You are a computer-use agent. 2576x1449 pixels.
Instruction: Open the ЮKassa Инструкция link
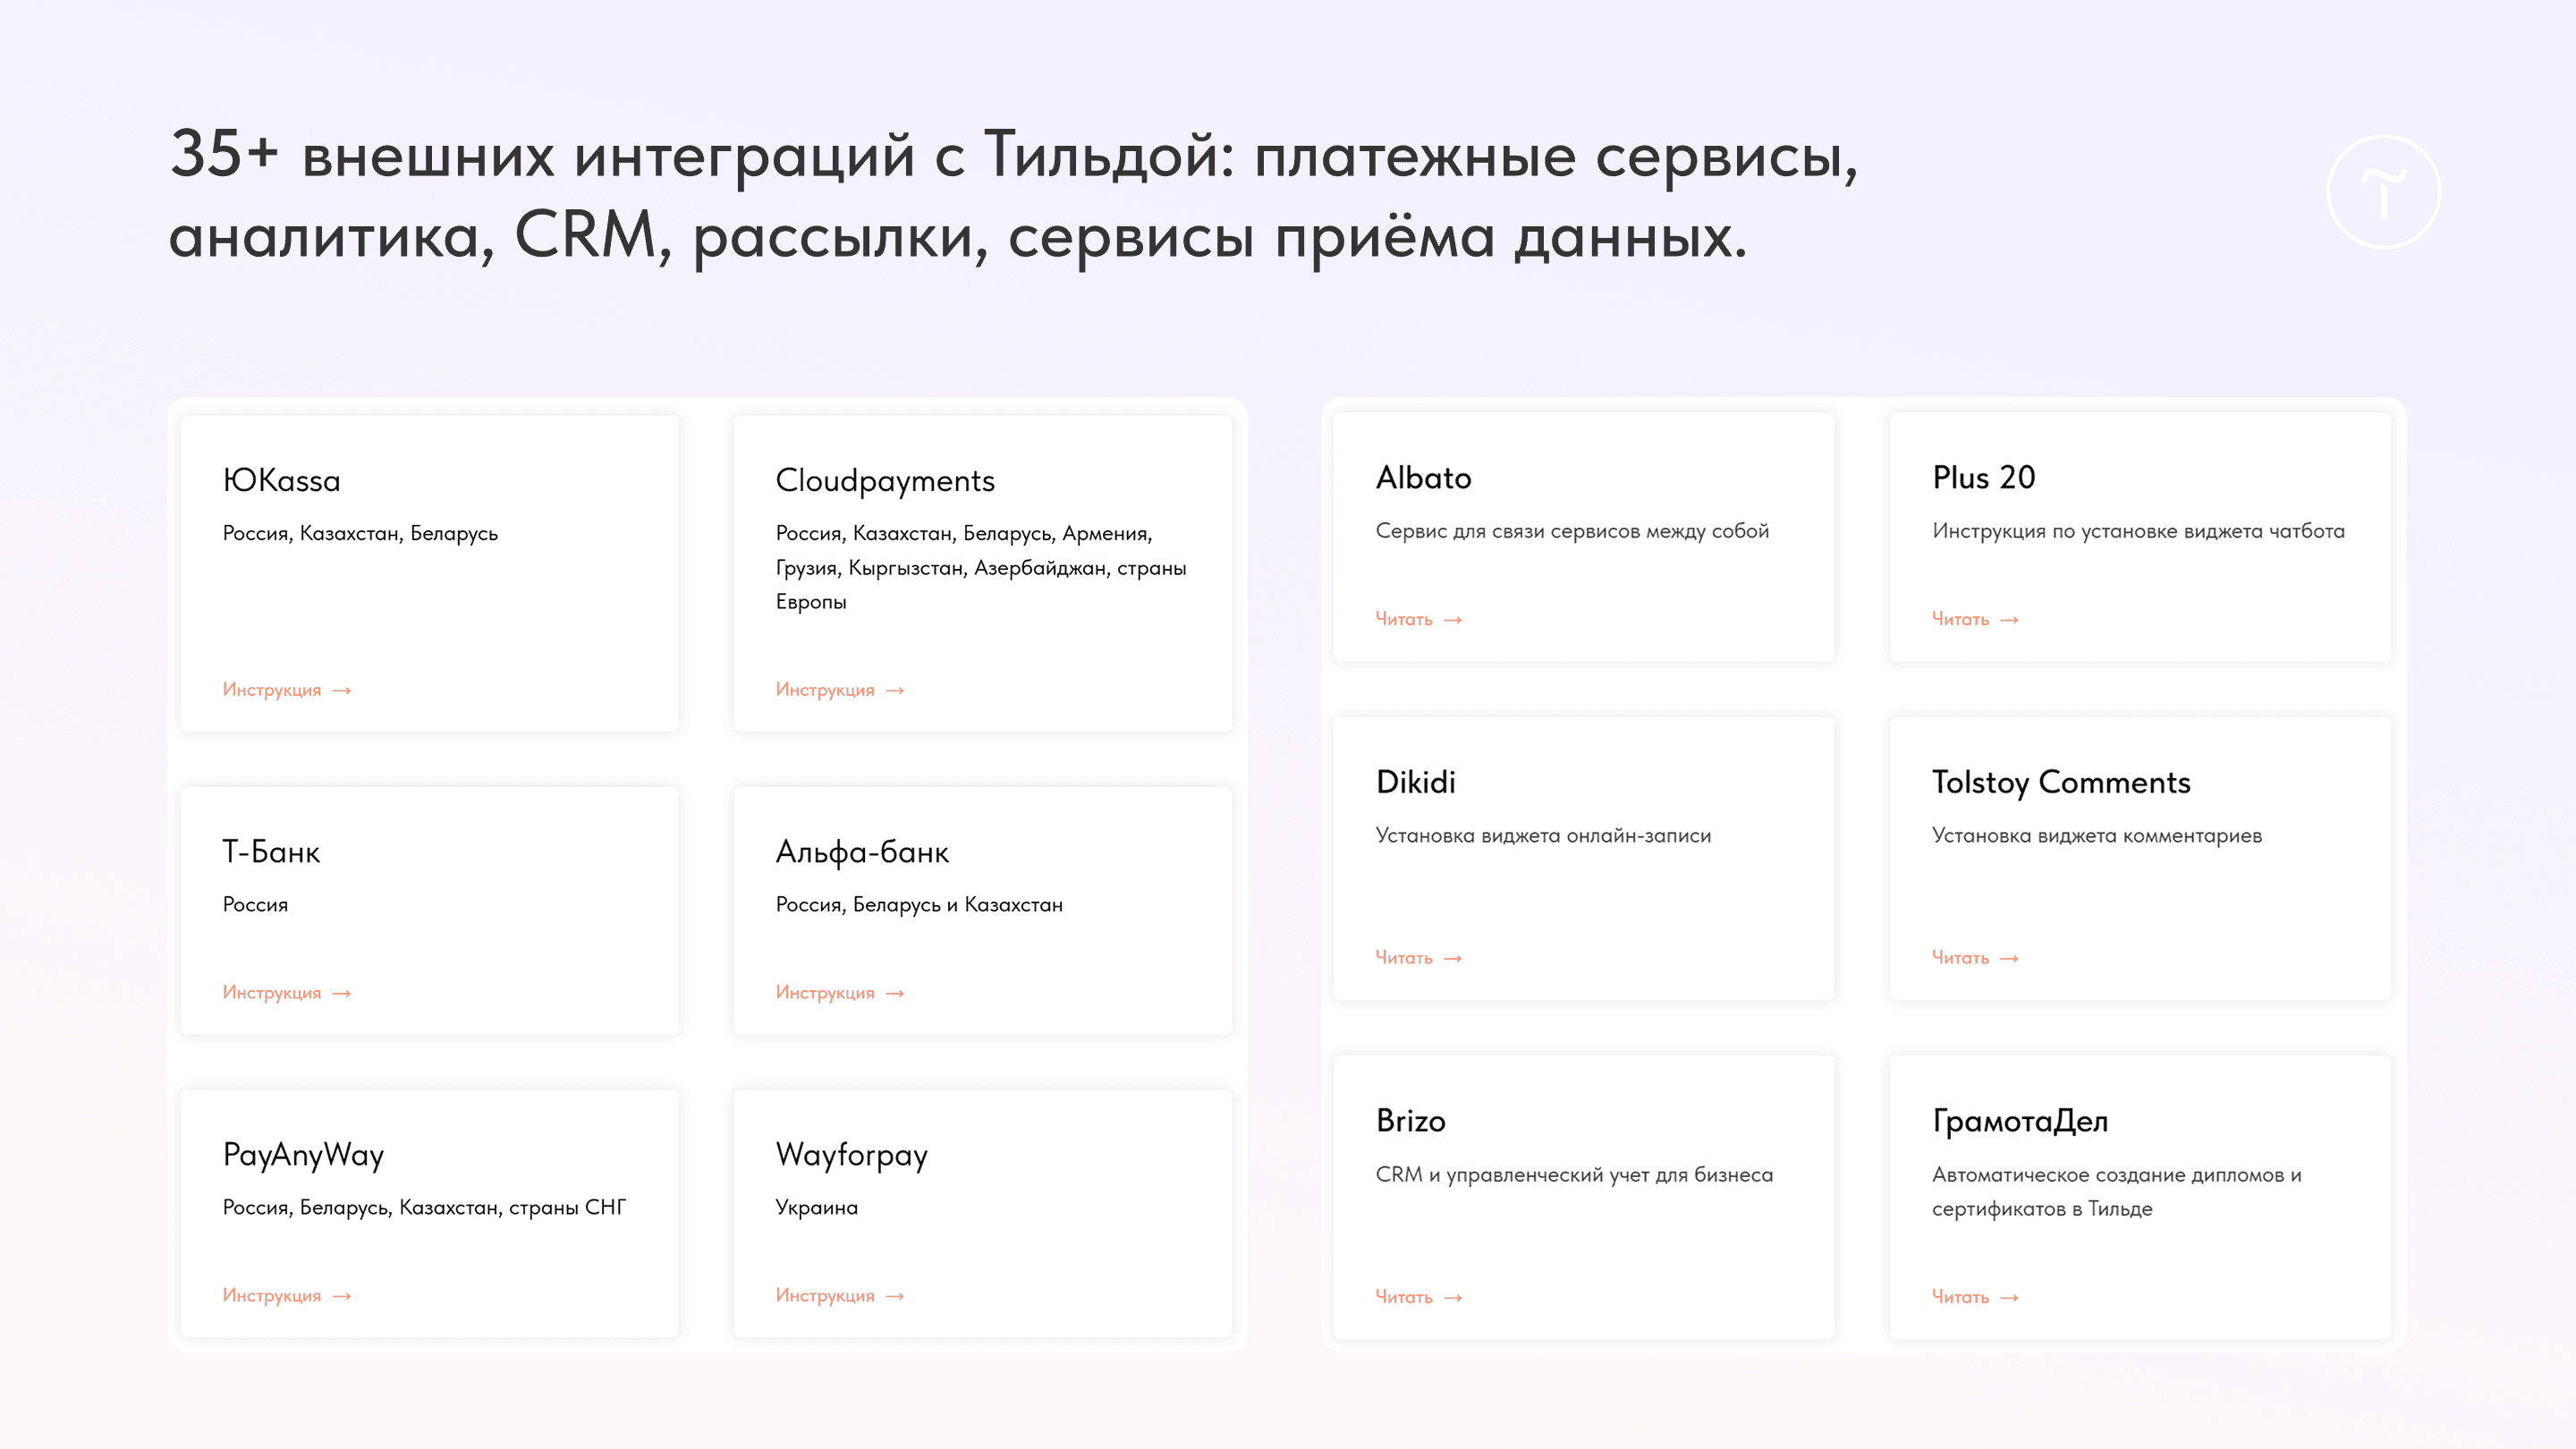pos(287,690)
